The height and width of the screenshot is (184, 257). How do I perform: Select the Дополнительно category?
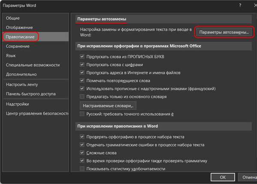(x=21, y=74)
